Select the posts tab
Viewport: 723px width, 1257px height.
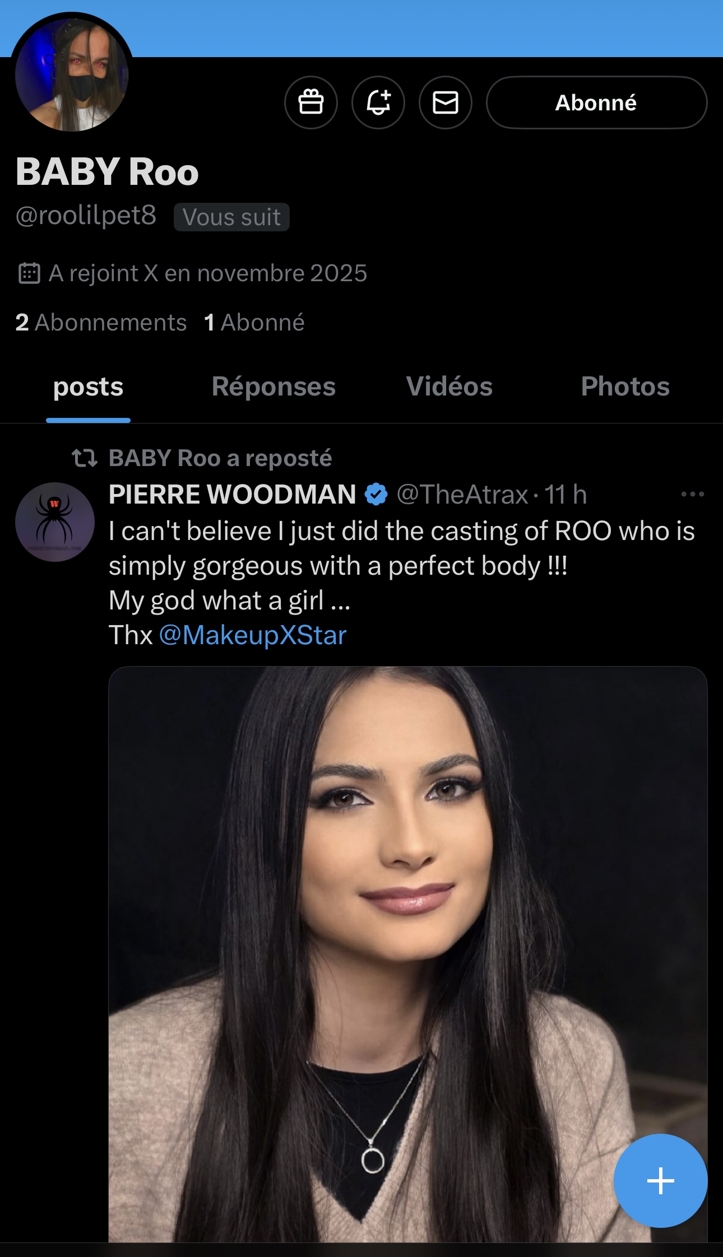[88, 387]
